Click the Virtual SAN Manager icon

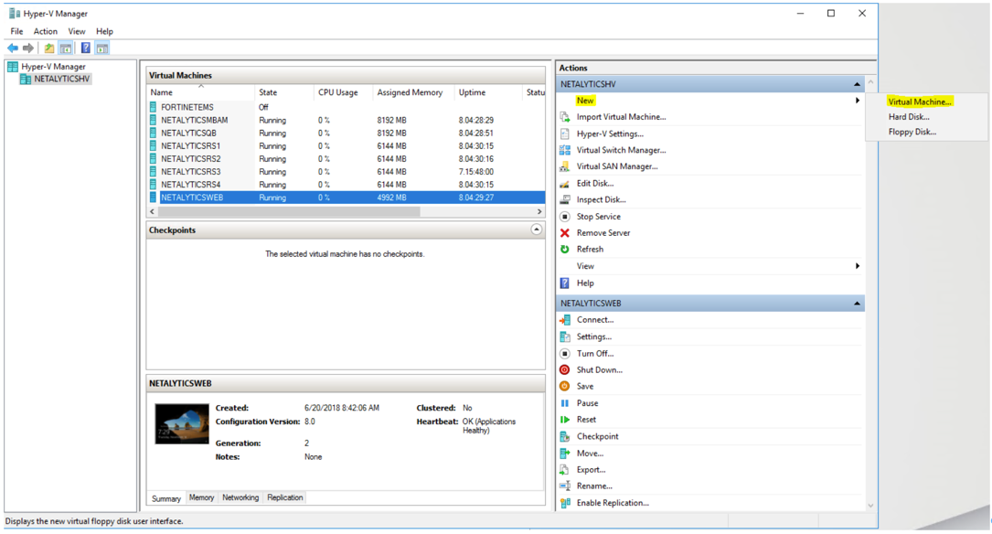pyautogui.click(x=565, y=166)
